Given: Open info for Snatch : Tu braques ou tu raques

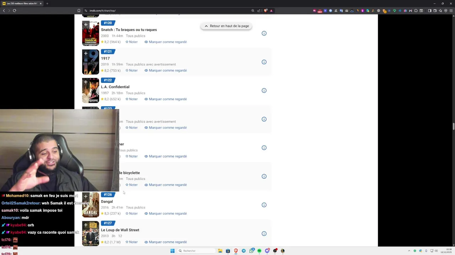Looking at the screenshot, I should (264, 33).
